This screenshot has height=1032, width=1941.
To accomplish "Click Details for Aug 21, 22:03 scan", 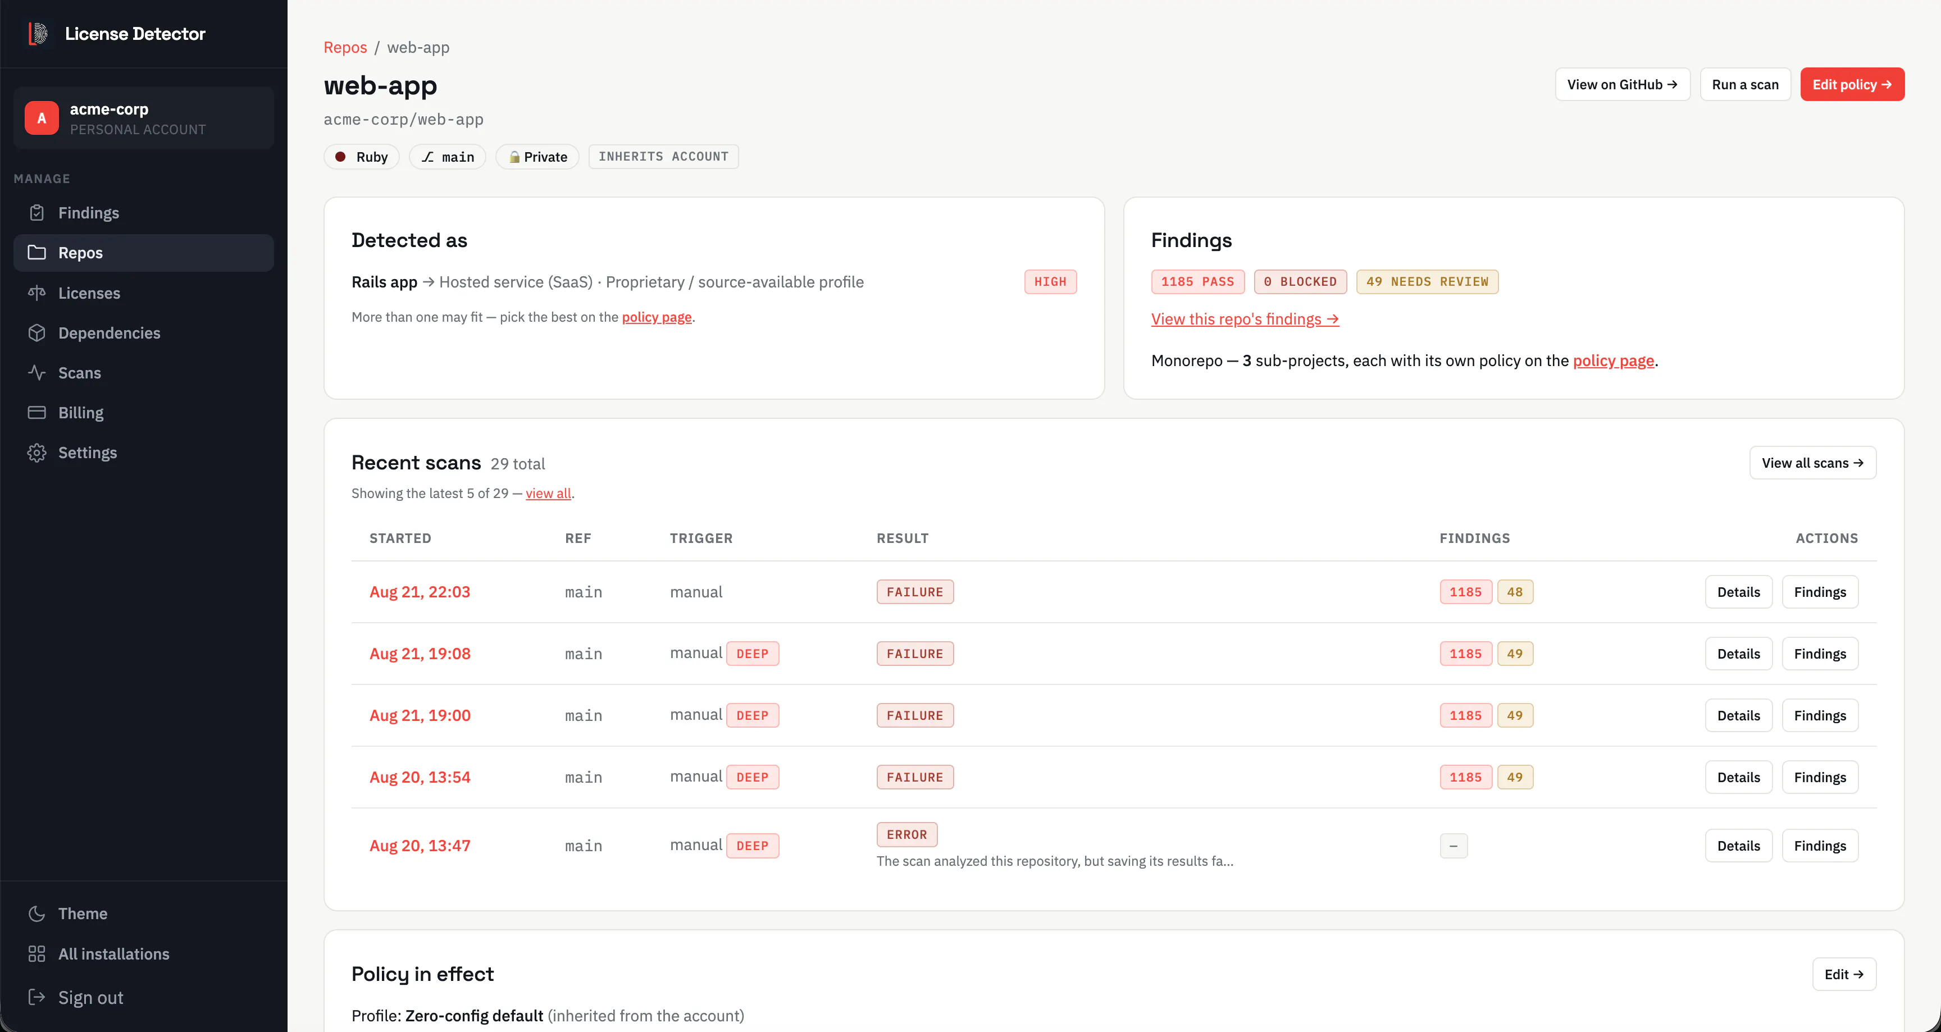I will point(1738,591).
